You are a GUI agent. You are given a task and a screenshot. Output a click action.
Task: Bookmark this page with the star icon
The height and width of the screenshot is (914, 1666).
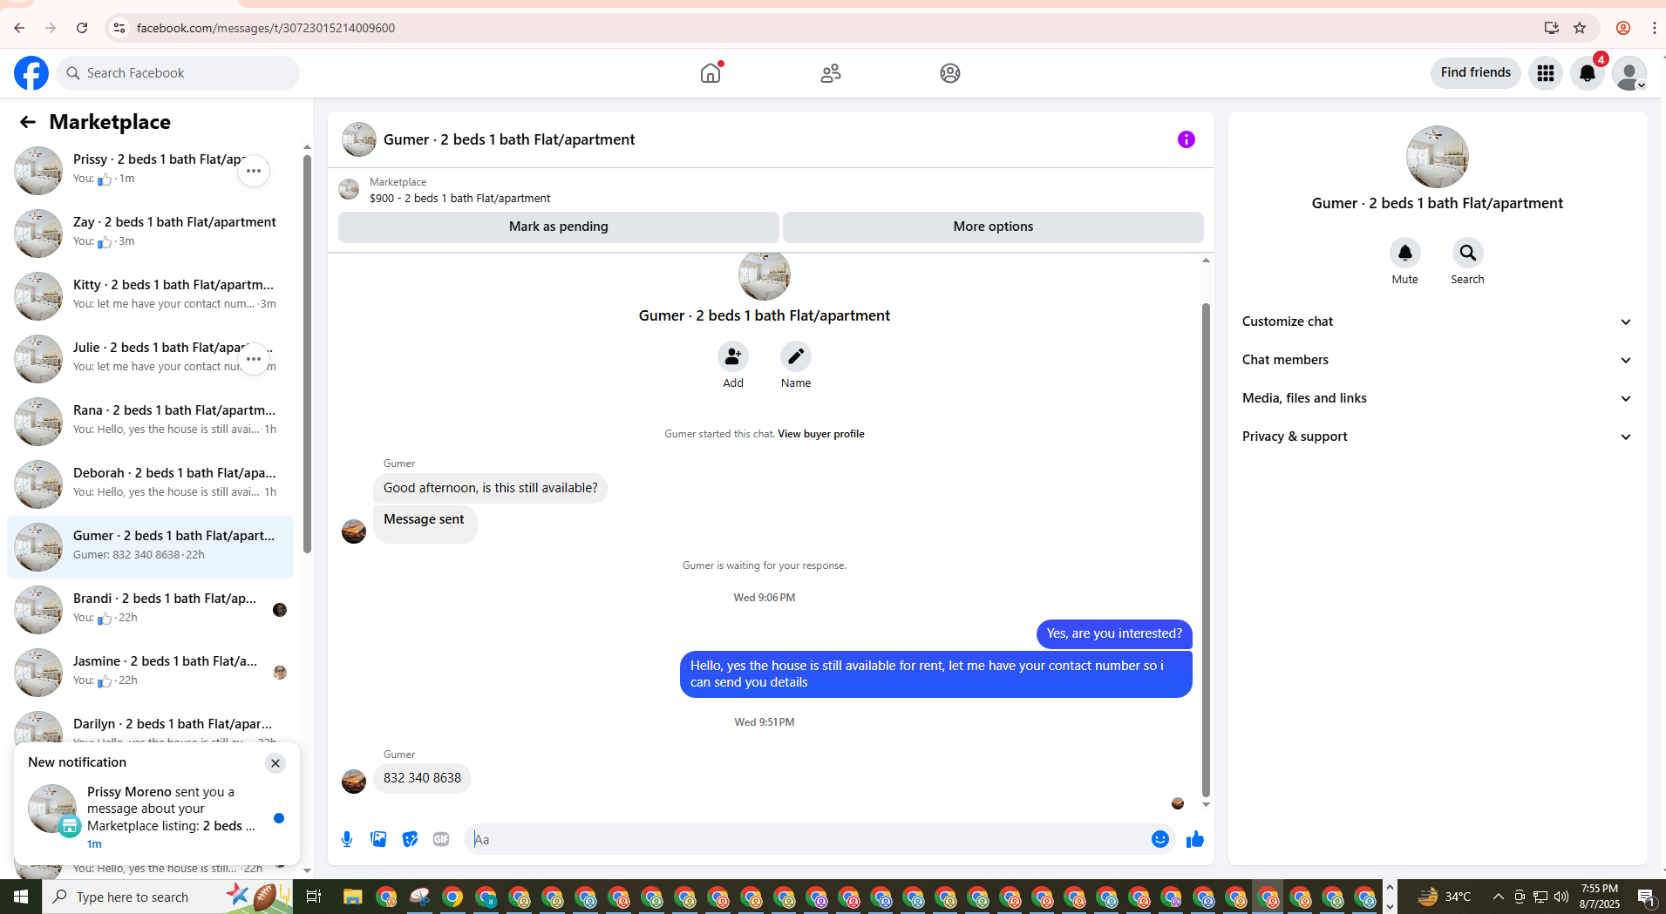coord(1580,28)
